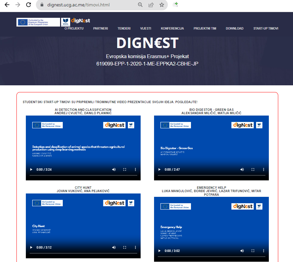
Task: Click the 'STUDENTSKI START-UP TIMOVI' intro sentence
Action: [x=110, y=102]
